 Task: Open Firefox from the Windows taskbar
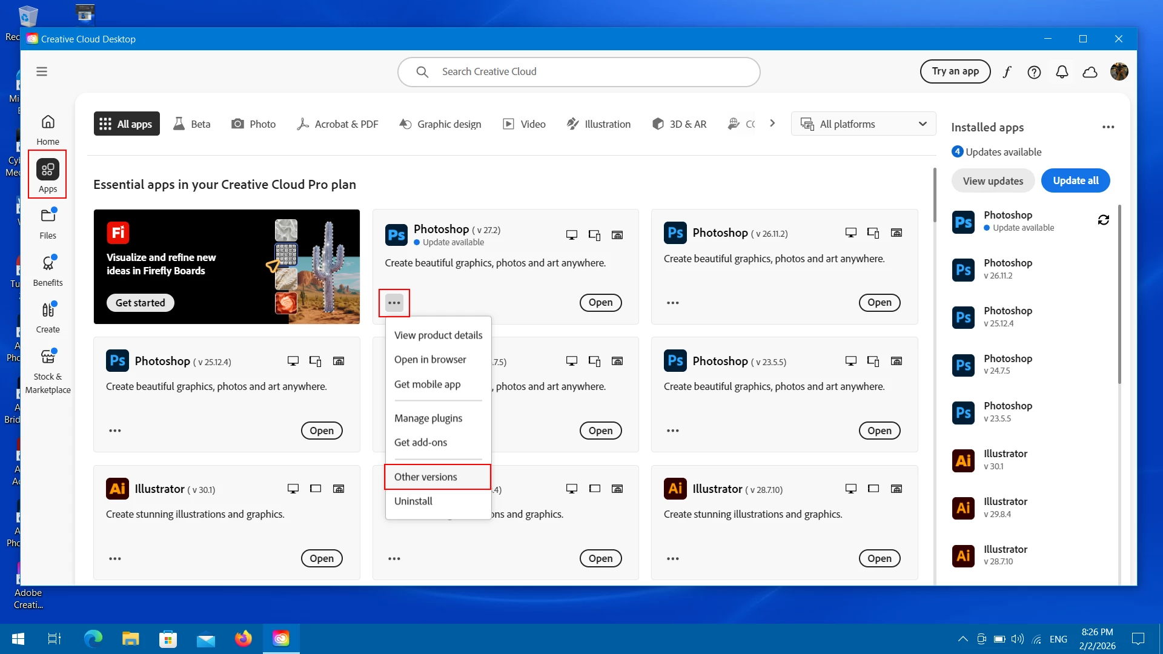click(x=243, y=638)
